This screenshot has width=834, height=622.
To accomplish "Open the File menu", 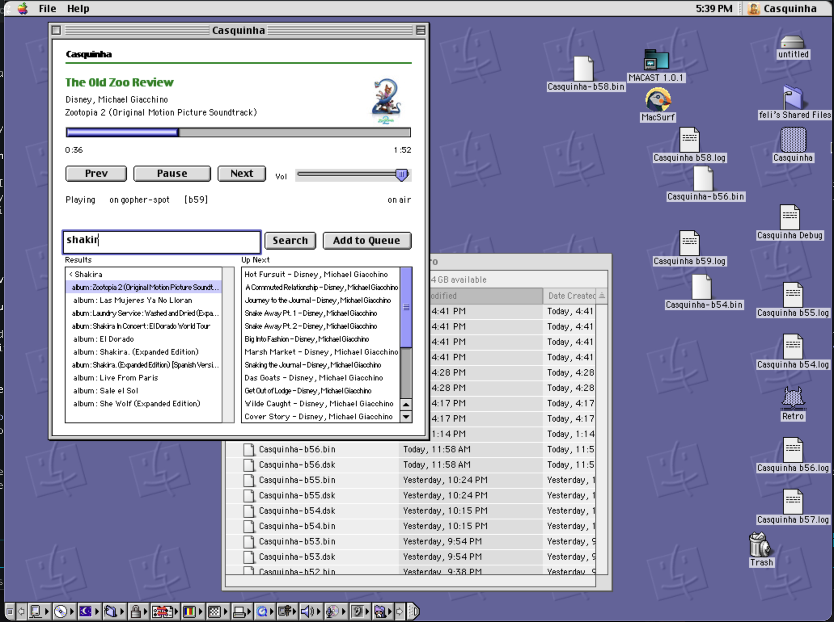I will coord(47,8).
